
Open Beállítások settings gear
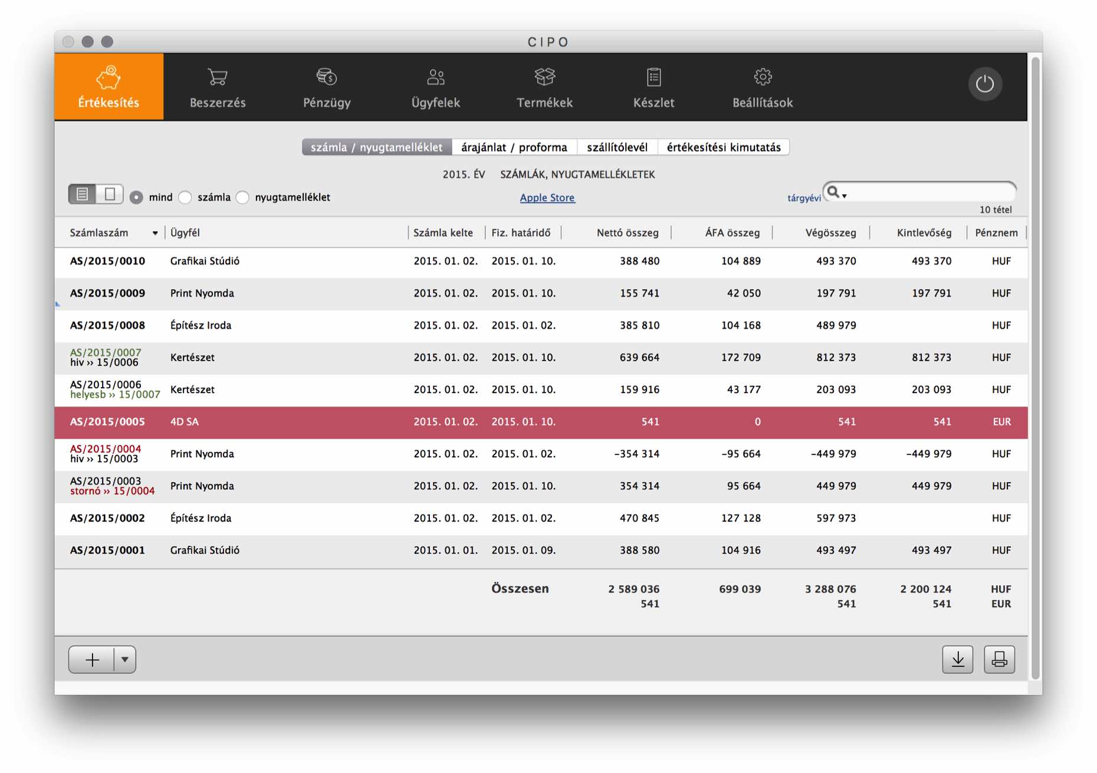coord(763,87)
